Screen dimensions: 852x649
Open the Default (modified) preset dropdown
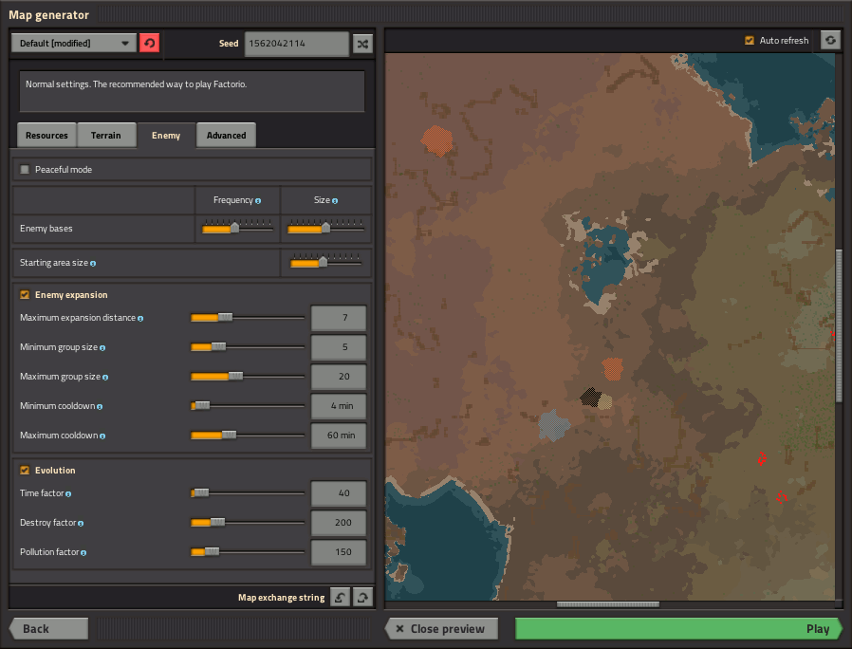(74, 43)
